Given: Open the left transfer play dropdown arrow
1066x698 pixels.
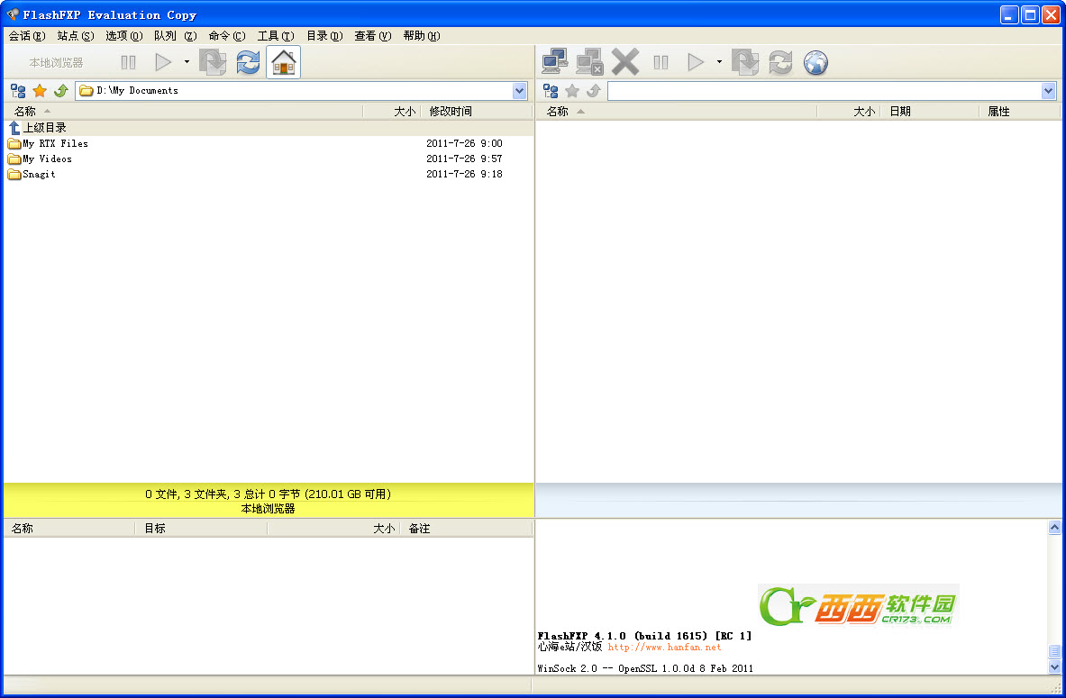Looking at the screenshot, I should 187,62.
